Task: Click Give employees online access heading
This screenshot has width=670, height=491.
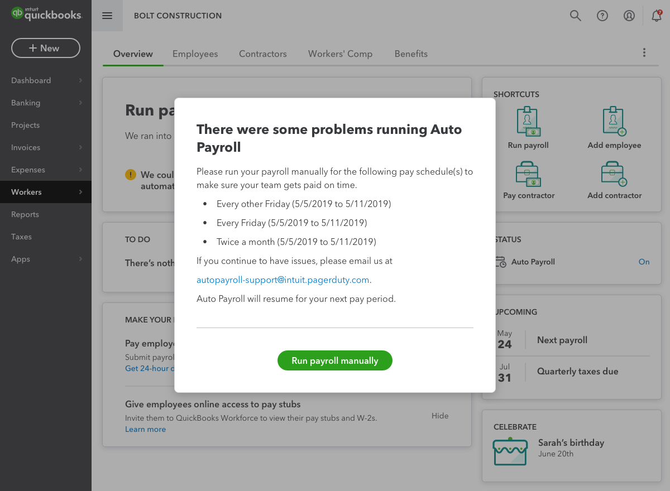Action: [x=213, y=404]
